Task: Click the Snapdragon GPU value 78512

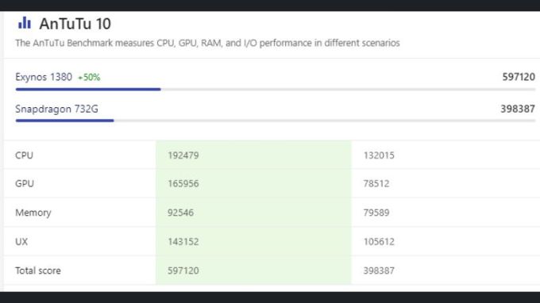Action: (x=376, y=184)
